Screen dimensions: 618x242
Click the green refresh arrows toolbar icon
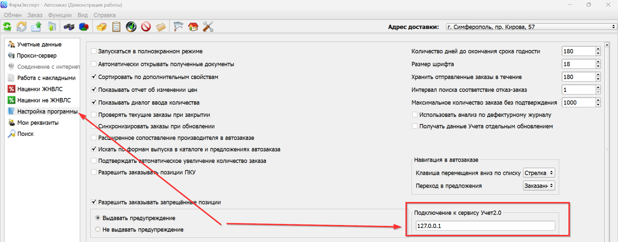(x=7, y=27)
